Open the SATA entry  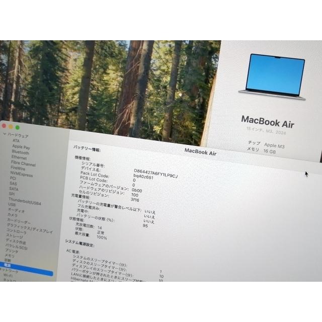(14, 189)
